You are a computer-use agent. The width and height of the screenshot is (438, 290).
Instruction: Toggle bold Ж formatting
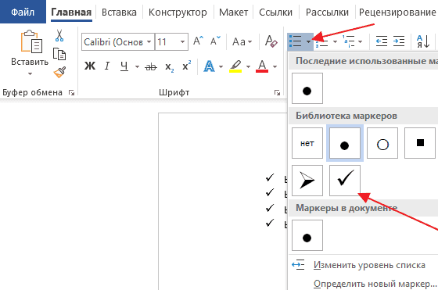(90, 66)
